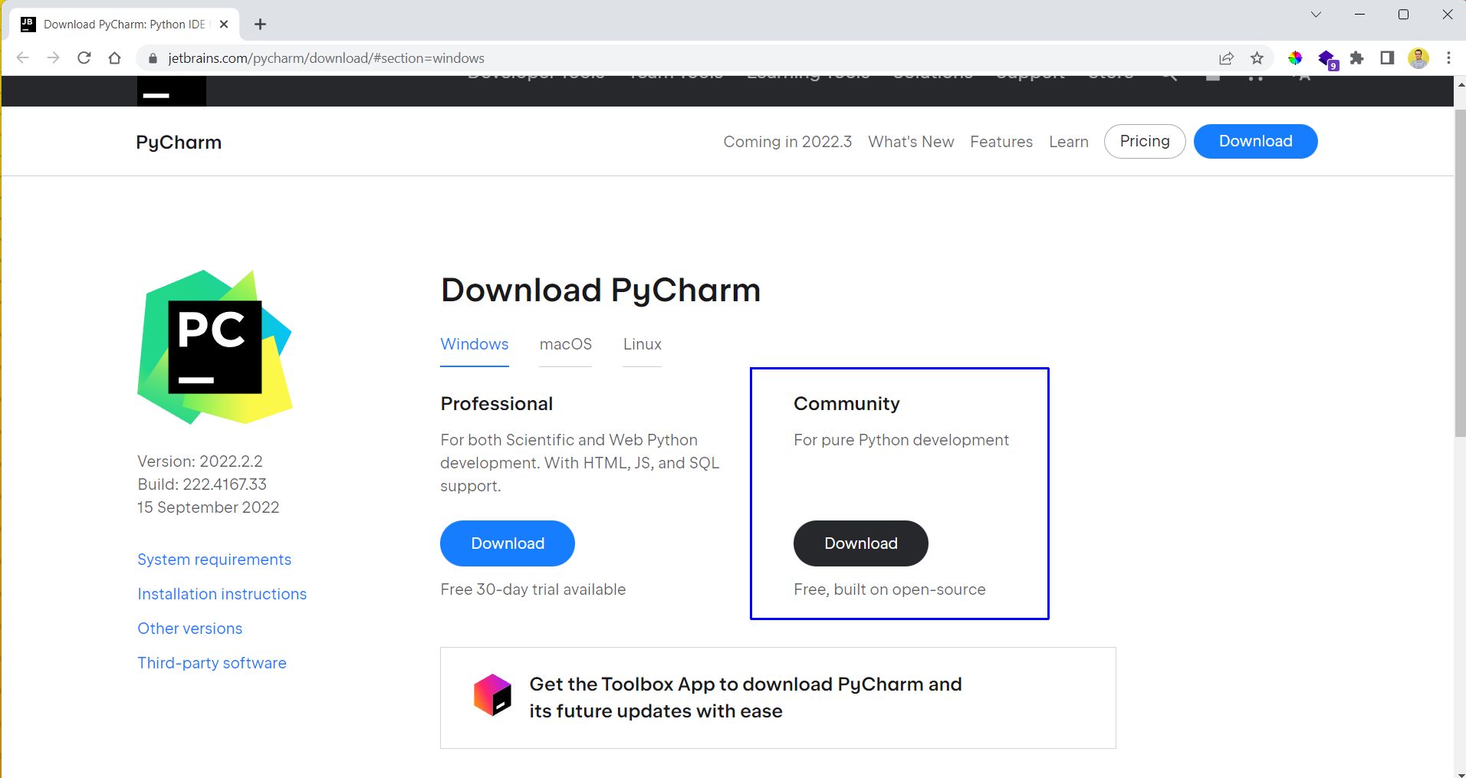
Task: Click the Toolbox App cube icon
Action: [x=492, y=695]
